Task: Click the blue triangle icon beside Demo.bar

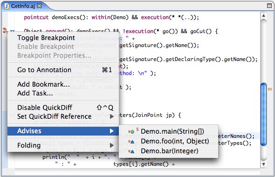Action: coord(131,151)
